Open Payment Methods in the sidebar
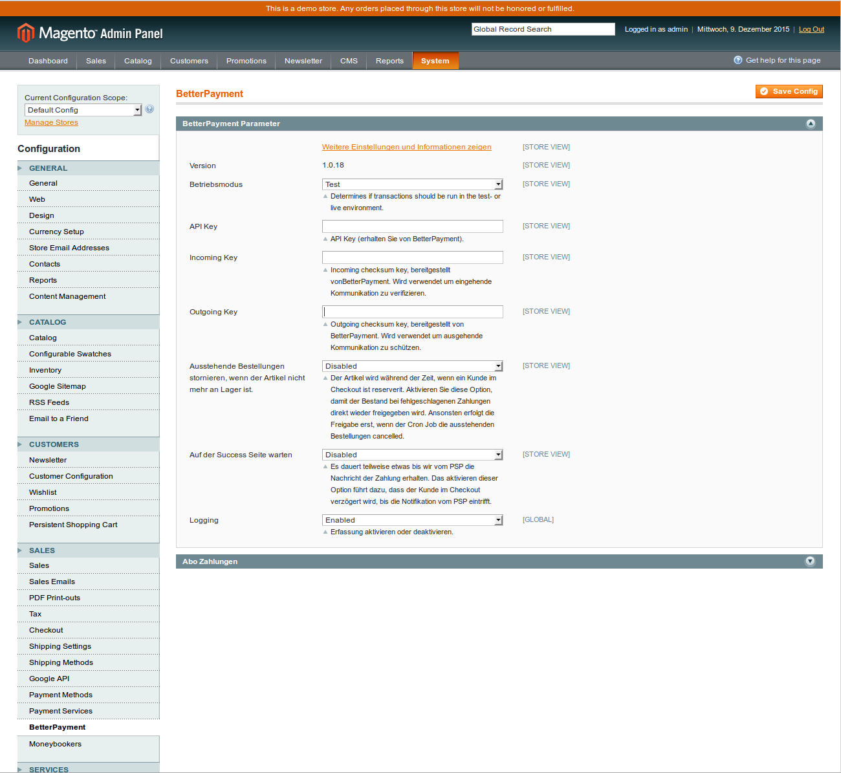Screen dimensions: 841x773 point(61,695)
